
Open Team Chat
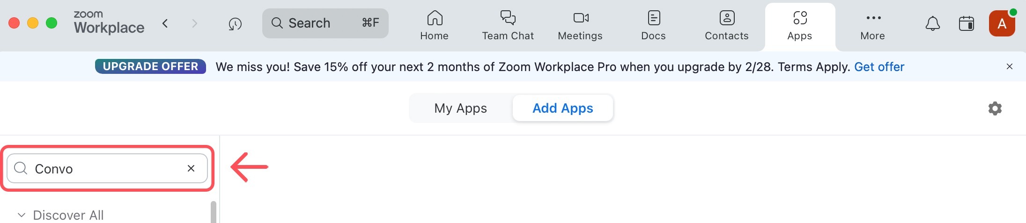pos(508,26)
